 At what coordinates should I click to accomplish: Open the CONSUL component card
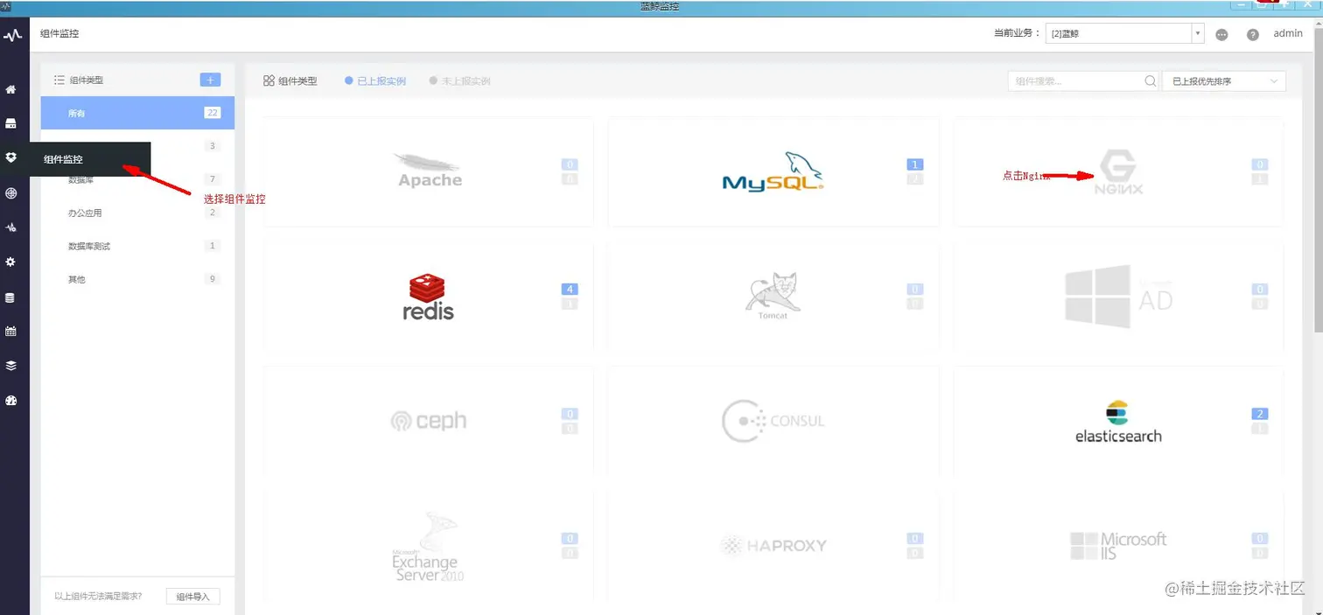(x=773, y=421)
